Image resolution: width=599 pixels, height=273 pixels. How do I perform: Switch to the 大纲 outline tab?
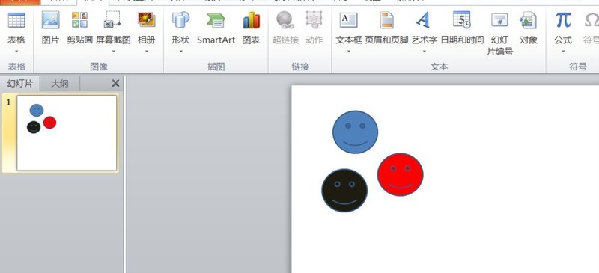pos(60,84)
